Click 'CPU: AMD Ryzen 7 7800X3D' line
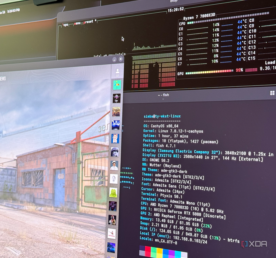The height and width of the screenshot is (258, 276). (182, 207)
